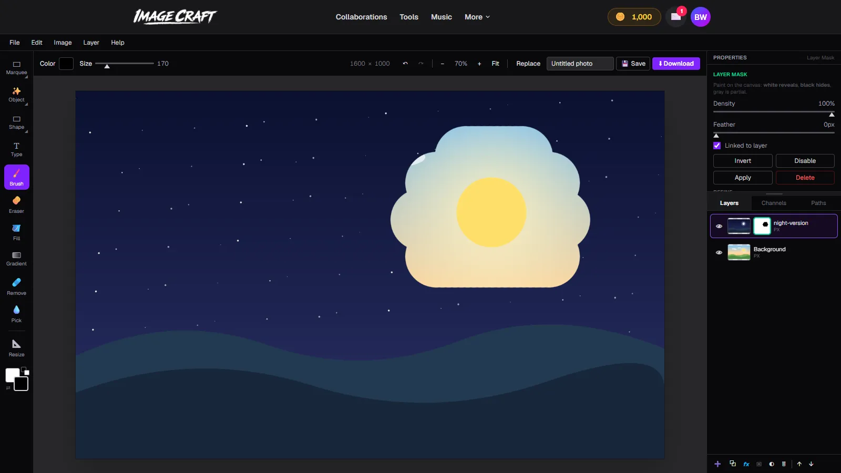841x473 pixels.
Task: Open the Layer menu
Action: [x=91, y=43]
